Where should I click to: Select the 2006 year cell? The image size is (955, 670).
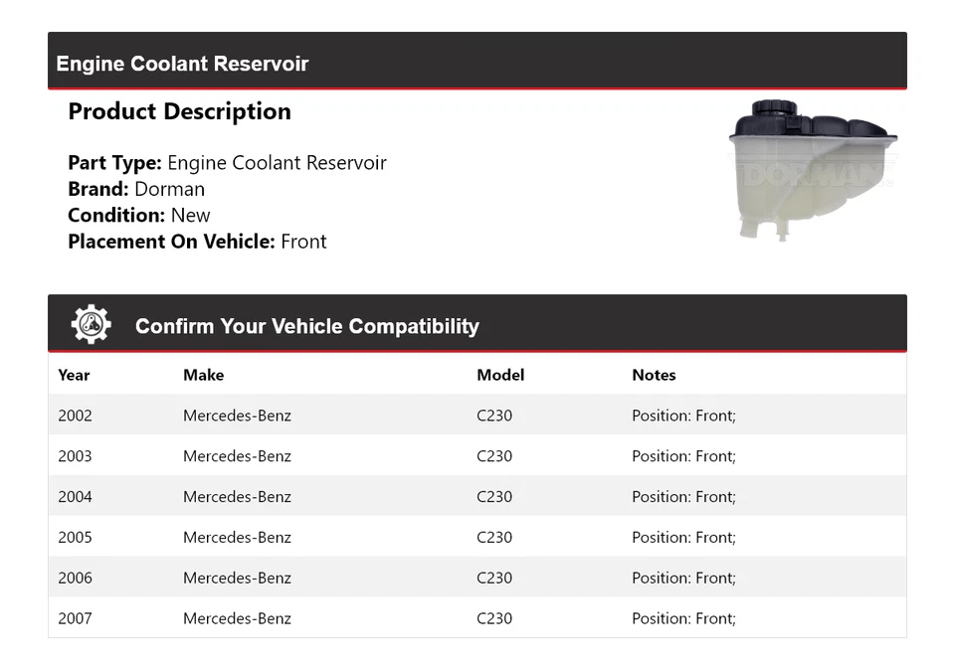(x=75, y=578)
